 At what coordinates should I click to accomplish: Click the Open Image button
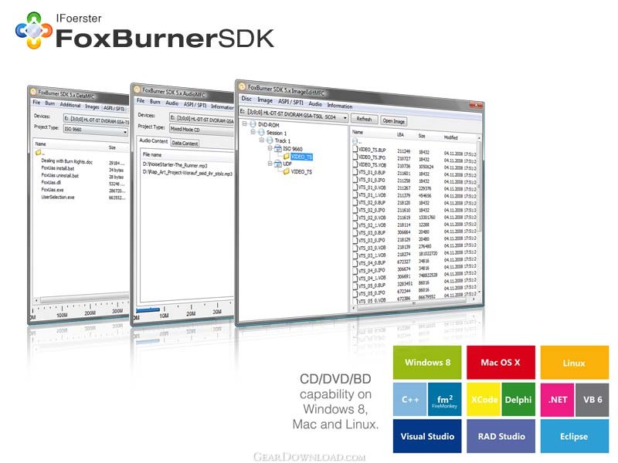(393, 121)
